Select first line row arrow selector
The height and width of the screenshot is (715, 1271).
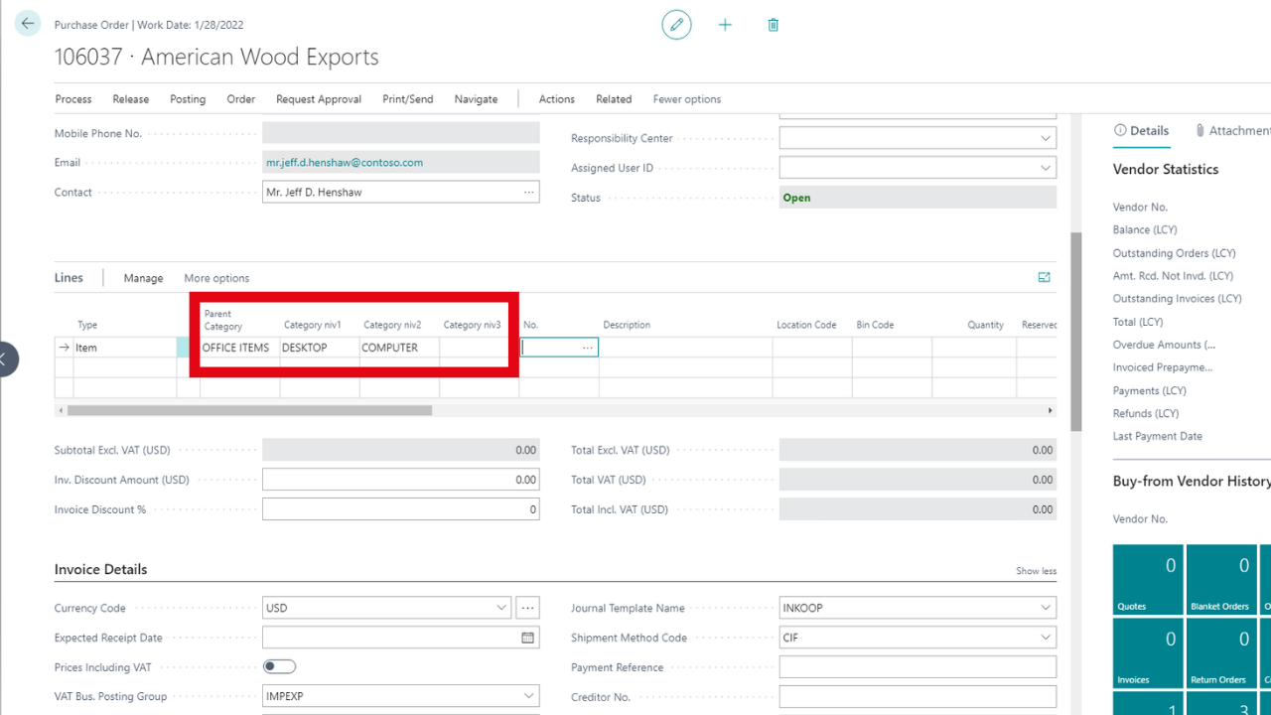(65, 348)
